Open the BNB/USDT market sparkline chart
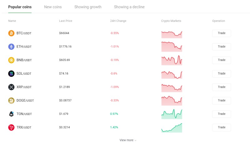250x146 pixels. (x=172, y=60)
